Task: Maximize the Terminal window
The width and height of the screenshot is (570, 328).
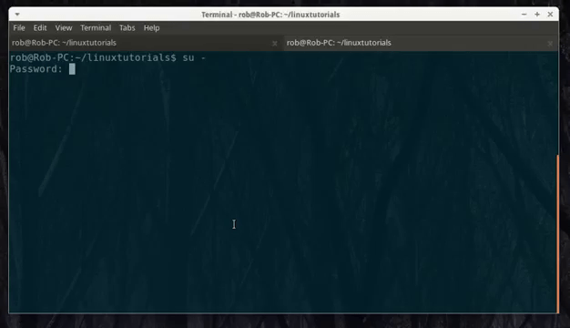Action: coord(537,15)
